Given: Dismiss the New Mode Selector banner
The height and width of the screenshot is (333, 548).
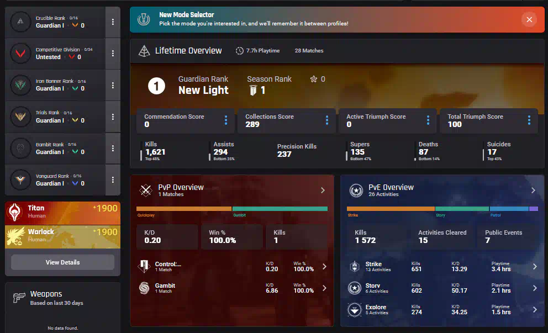Looking at the screenshot, I should pyautogui.click(x=529, y=19).
